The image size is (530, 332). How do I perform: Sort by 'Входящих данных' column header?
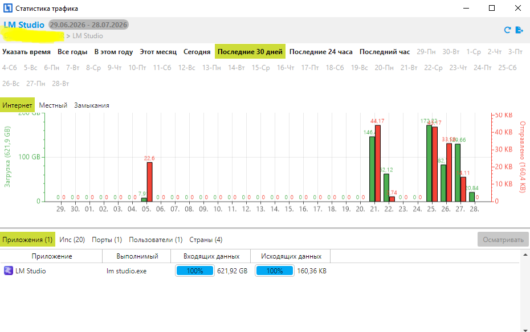pos(211,256)
